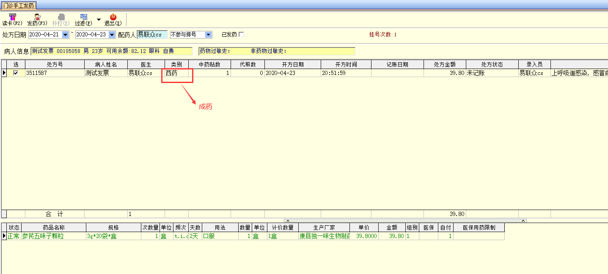Click the time cell 20:51:59
The width and height of the screenshot is (608, 274).
point(346,73)
